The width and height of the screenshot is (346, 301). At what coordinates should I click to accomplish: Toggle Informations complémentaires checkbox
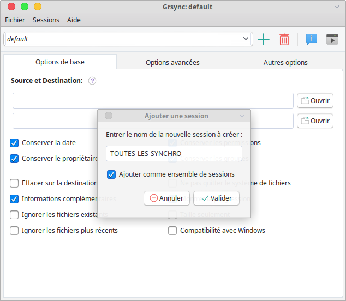pyautogui.click(x=14, y=199)
